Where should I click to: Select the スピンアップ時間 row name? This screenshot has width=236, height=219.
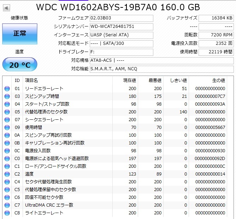click(42, 96)
